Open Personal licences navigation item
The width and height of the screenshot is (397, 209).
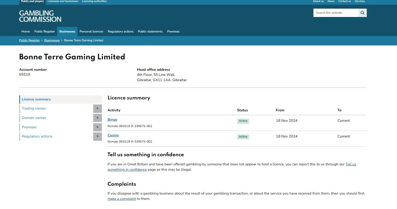click(91, 31)
